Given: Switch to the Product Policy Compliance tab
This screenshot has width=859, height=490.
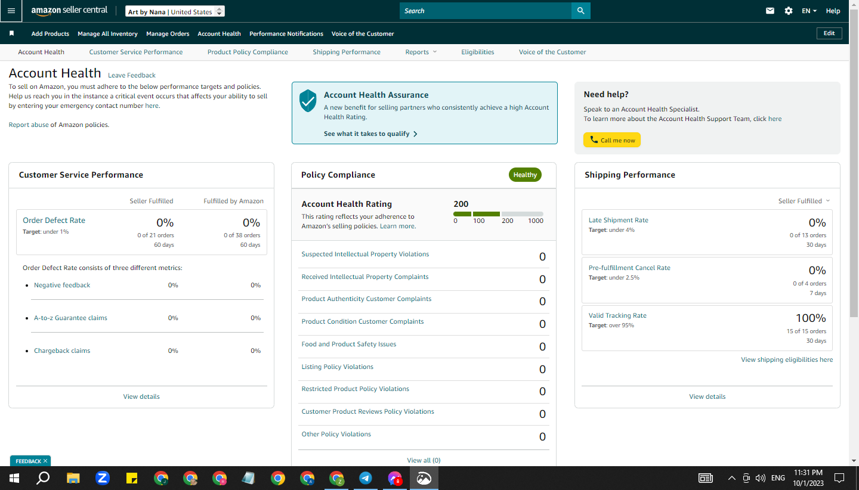Looking at the screenshot, I should (x=248, y=52).
